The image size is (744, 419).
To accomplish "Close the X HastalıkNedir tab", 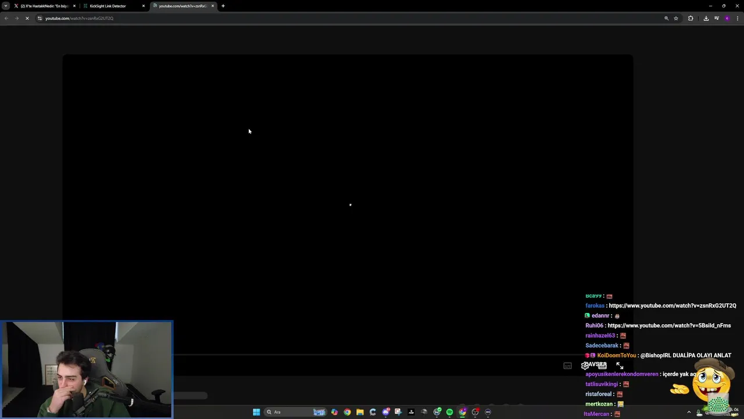I will [x=74, y=6].
